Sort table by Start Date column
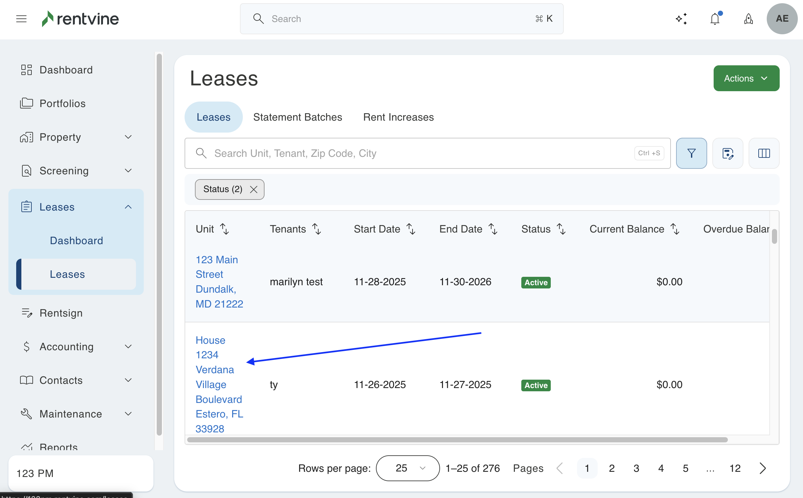The image size is (803, 498). (411, 229)
